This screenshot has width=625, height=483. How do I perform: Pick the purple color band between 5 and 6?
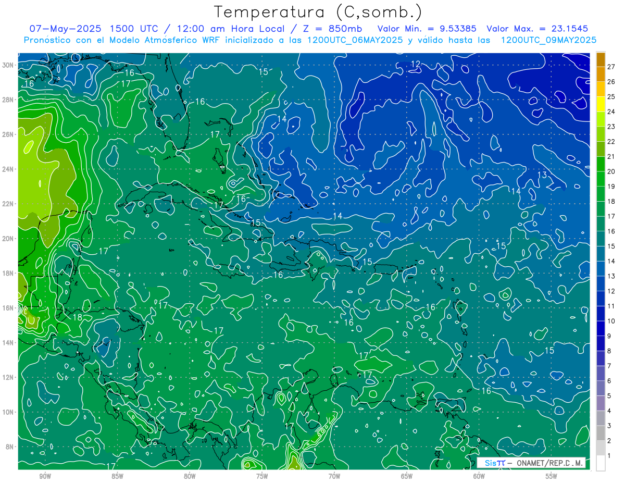tap(601, 388)
